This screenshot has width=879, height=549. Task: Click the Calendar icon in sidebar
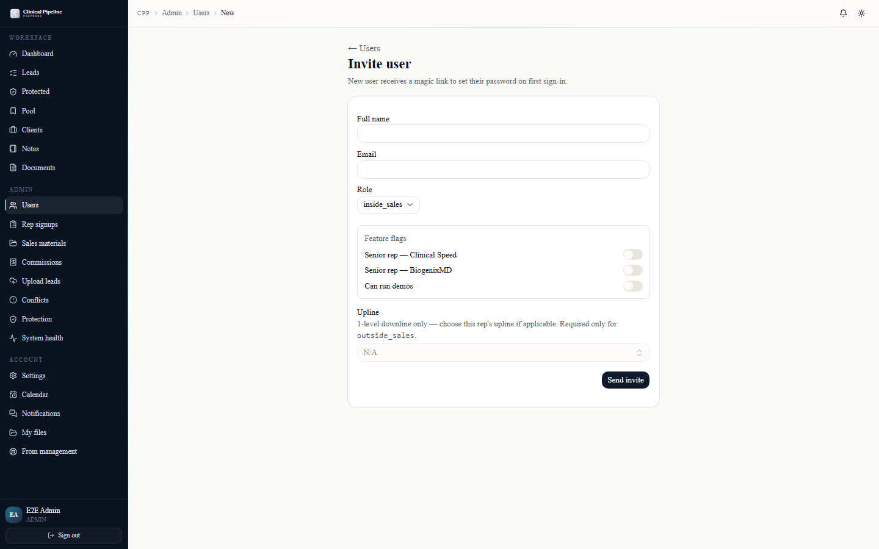13,395
